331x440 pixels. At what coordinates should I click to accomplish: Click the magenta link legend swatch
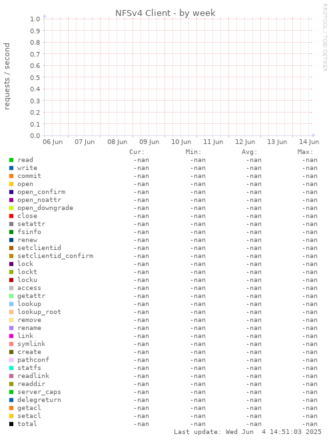point(11,336)
